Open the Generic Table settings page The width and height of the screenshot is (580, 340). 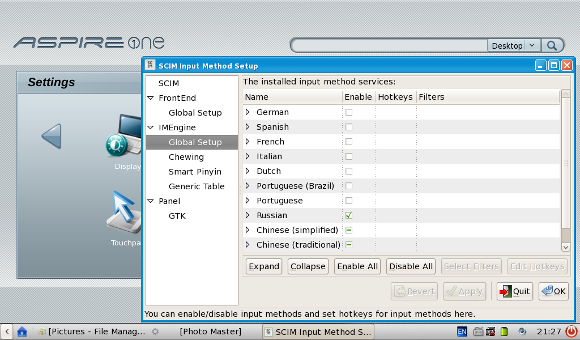click(197, 186)
